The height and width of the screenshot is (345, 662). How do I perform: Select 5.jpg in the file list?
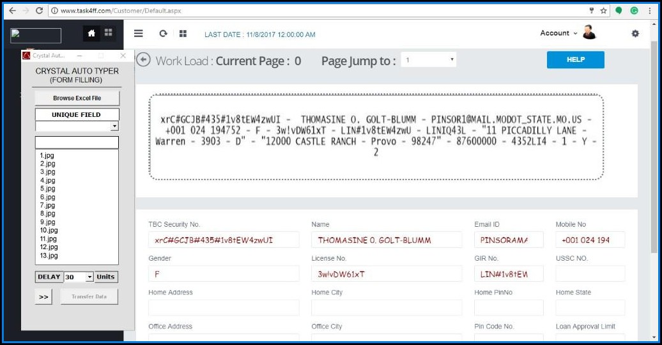[x=48, y=189]
